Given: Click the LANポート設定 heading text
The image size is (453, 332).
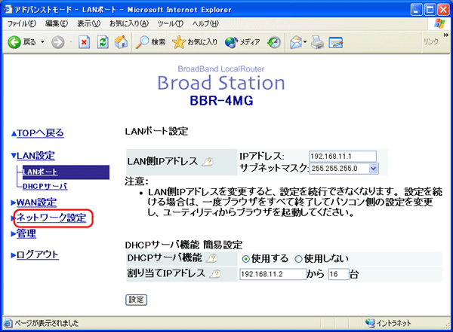Looking at the screenshot, I should [156, 132].
